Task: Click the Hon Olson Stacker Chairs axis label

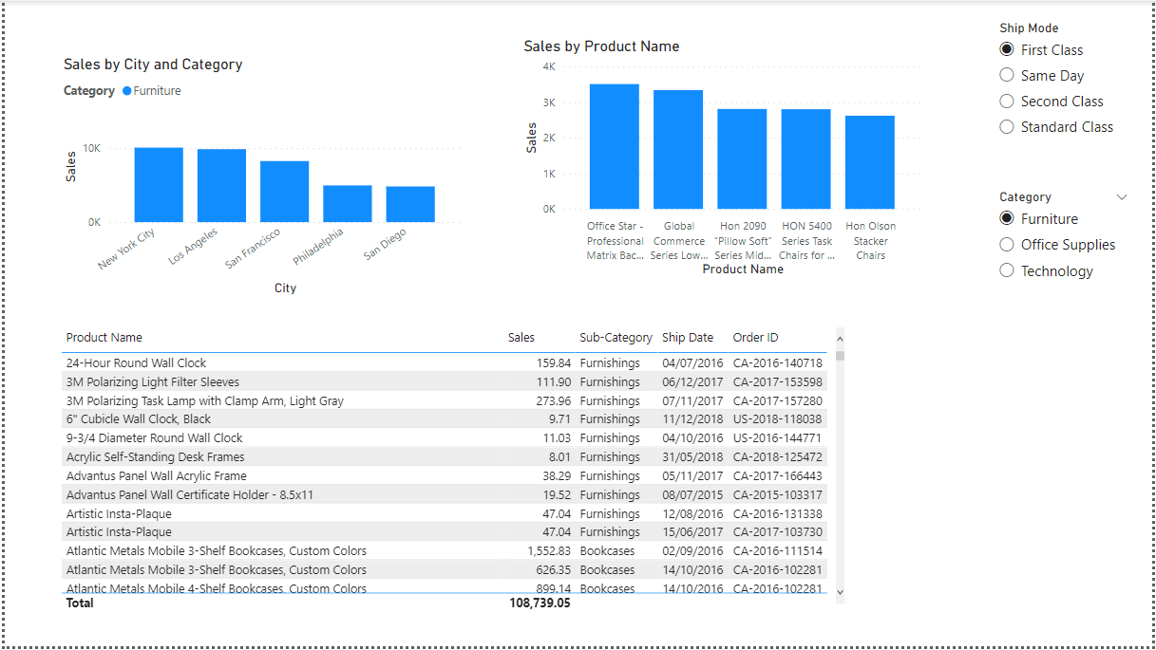Action: click(x=871, y=240)
